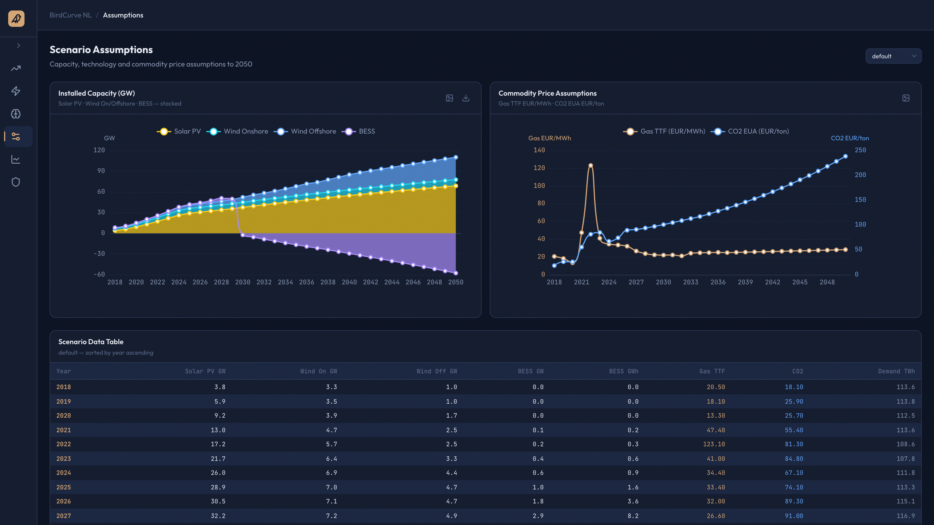Open the trending line sidebar icon

tap(15, 68)
